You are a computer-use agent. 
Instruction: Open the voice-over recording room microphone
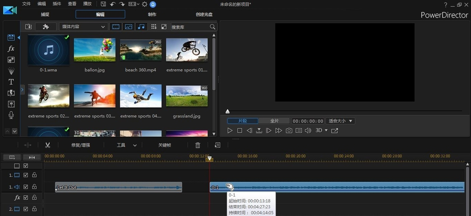(x=11, y=115)
